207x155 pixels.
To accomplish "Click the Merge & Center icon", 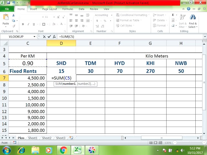I will [88, 20].
